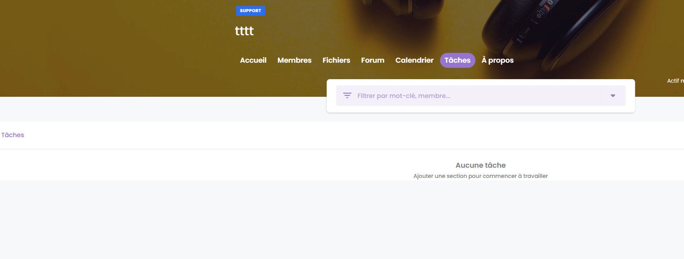Switch to the Membres tab
This screenshot has width=684, height=259.
294,60
